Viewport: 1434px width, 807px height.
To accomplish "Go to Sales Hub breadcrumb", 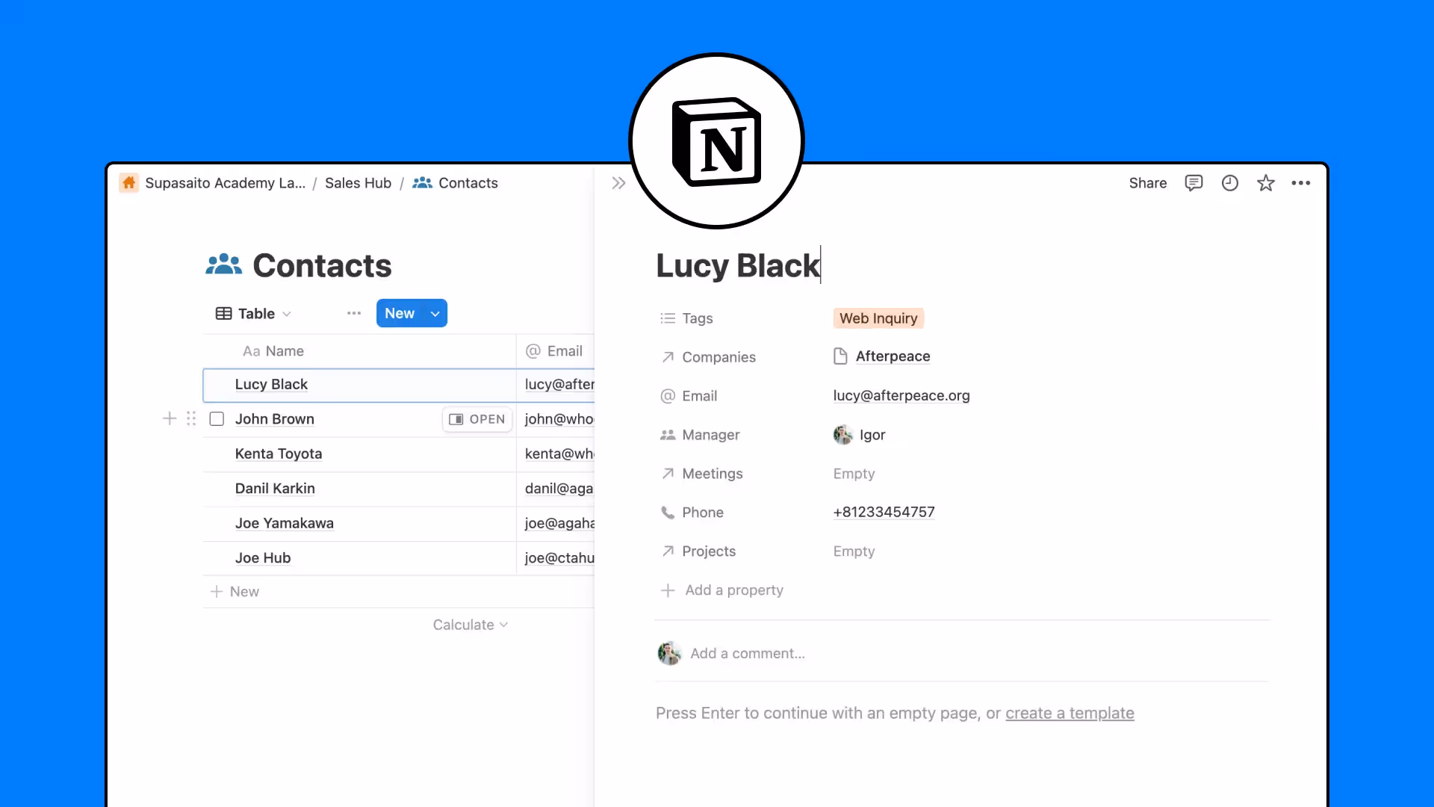I will (358, 183).
